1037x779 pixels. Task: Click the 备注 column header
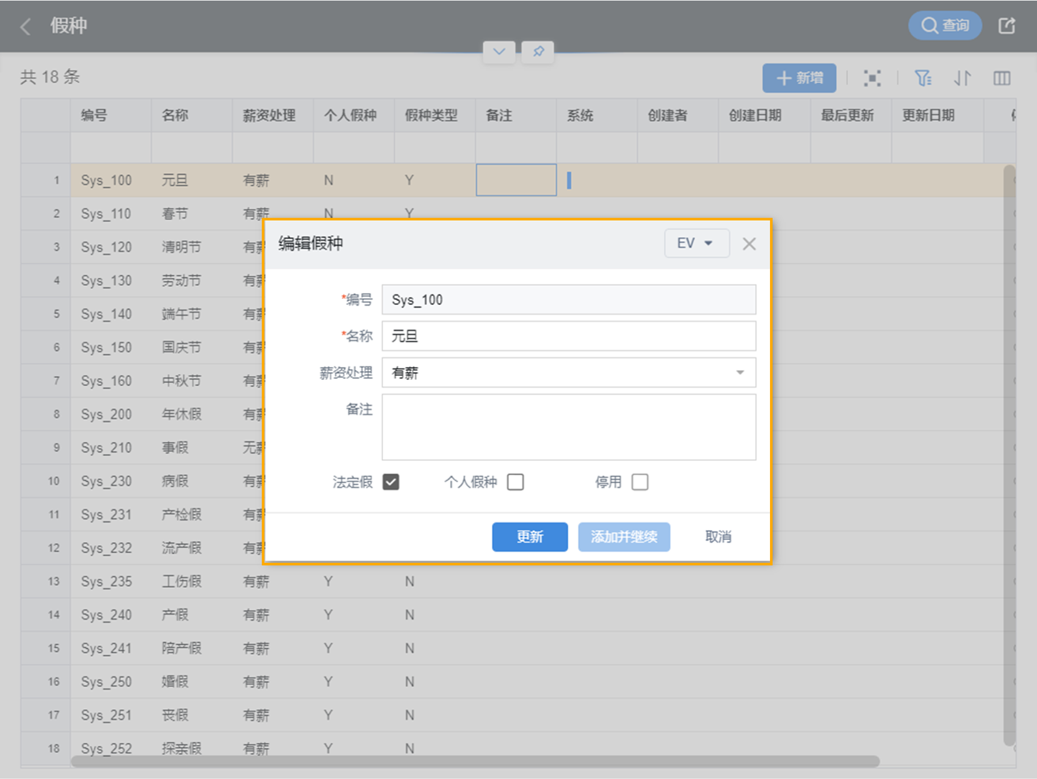[516, 116]
